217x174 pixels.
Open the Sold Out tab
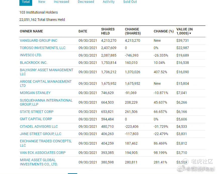pyautogui.click(x=130, y=2)
